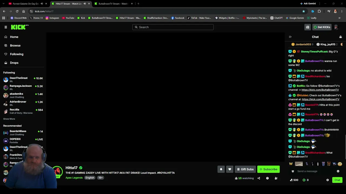Show more bookmarks overflow chevron
Screen dimensions: 346x194
340,18
